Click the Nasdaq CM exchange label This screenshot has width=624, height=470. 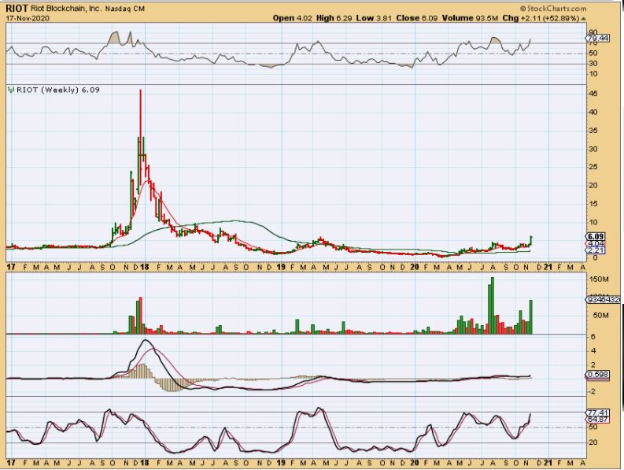(124, 9)
